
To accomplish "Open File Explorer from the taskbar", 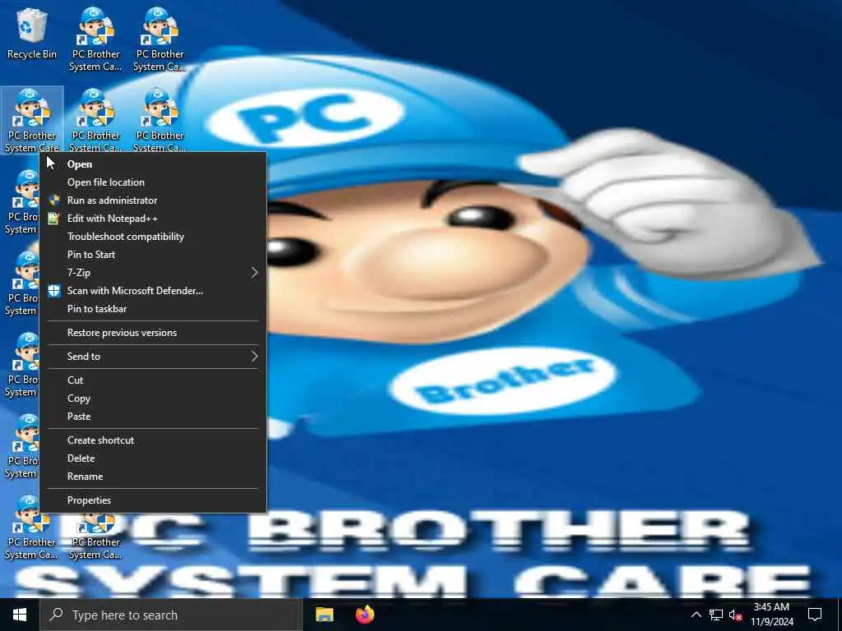I will pos(324,615).
